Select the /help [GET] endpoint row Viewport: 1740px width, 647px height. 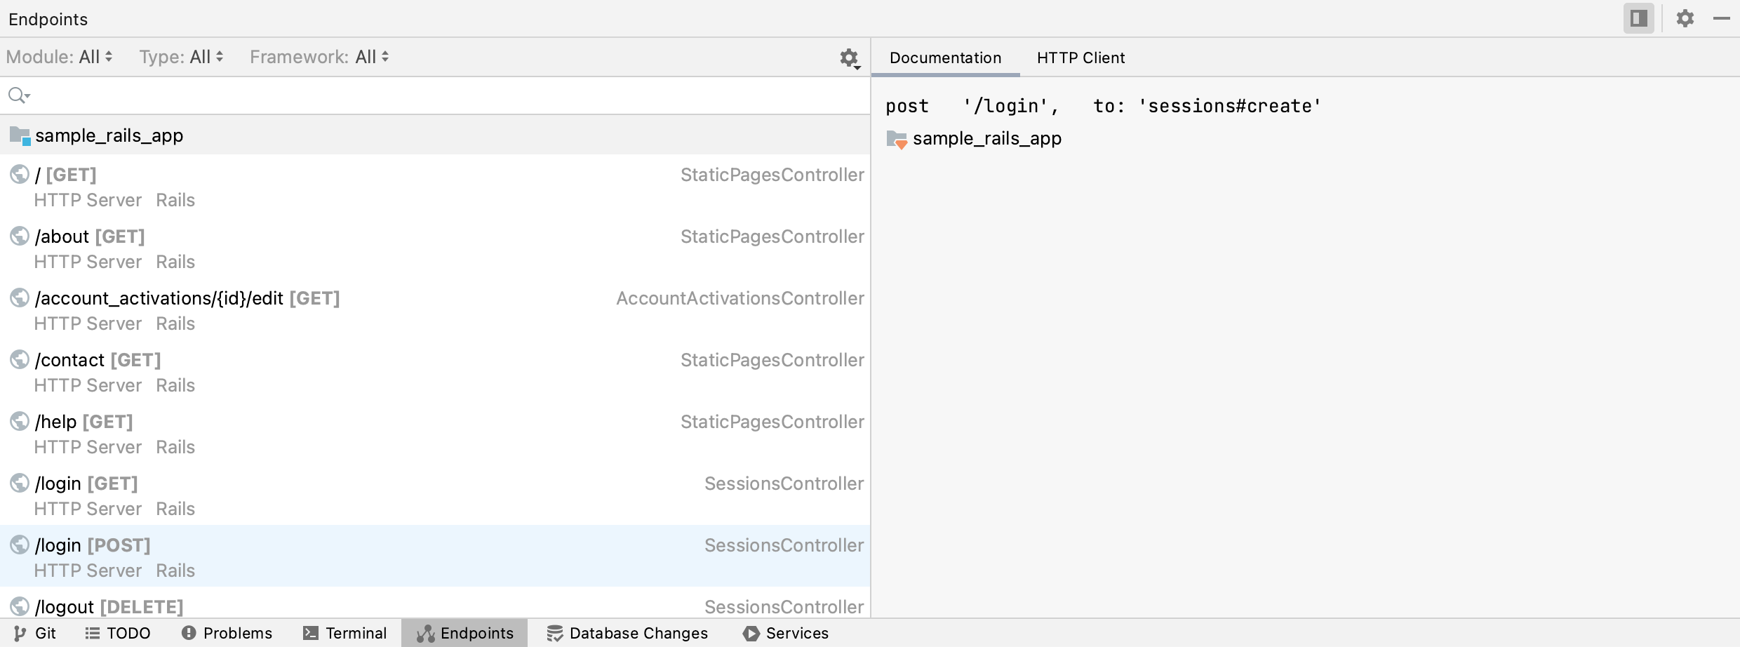pyautogui.click(x=84, y=421)
